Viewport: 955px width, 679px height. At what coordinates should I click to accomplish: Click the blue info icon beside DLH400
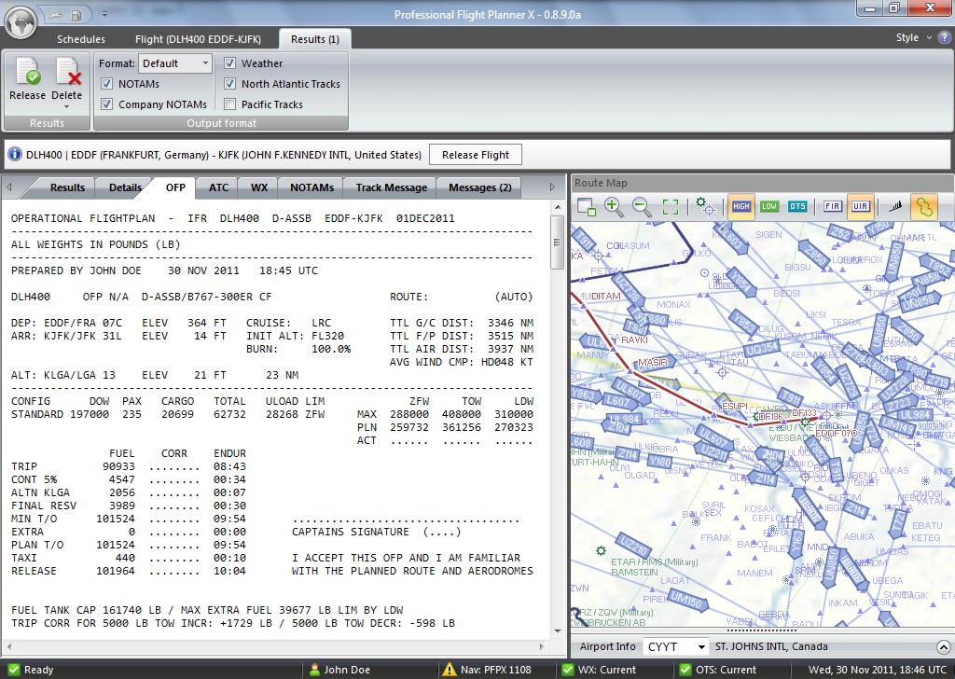(x=15, y=155)
